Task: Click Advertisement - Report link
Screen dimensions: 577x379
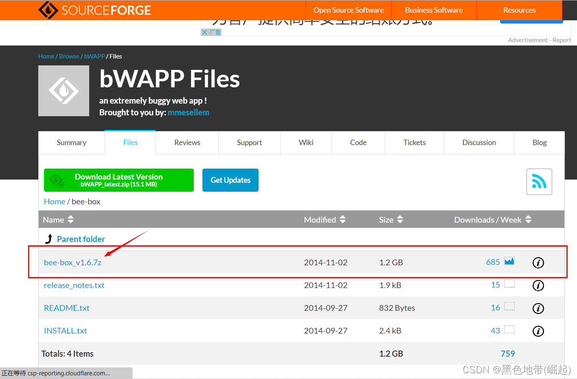Action: [x=539, y=40]
